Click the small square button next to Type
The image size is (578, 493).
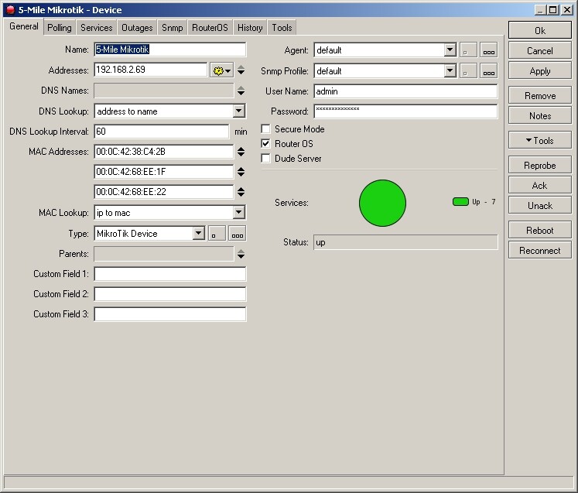[217, 234]
